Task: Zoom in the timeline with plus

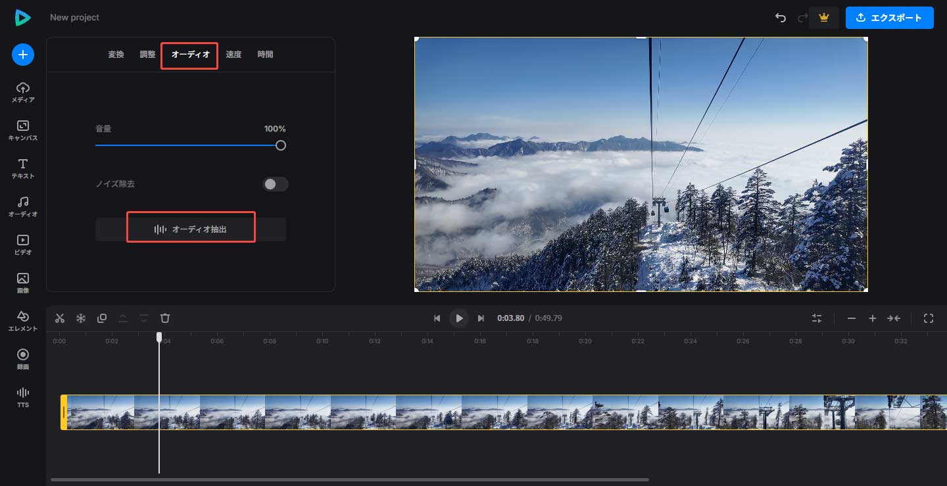Action: pyautogui.click(x=873, y=318)
